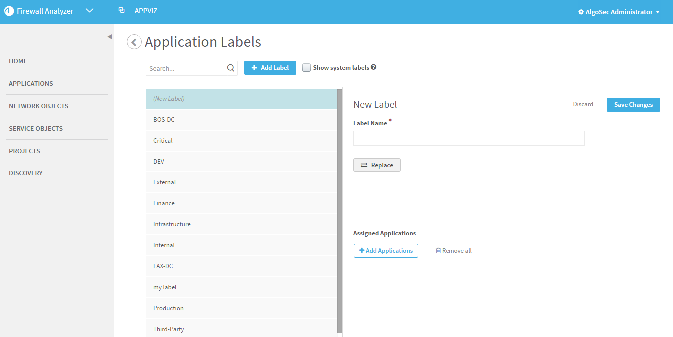
Task: Go to the Applications section
Action: pyautogui.click(x=31, y=83)
